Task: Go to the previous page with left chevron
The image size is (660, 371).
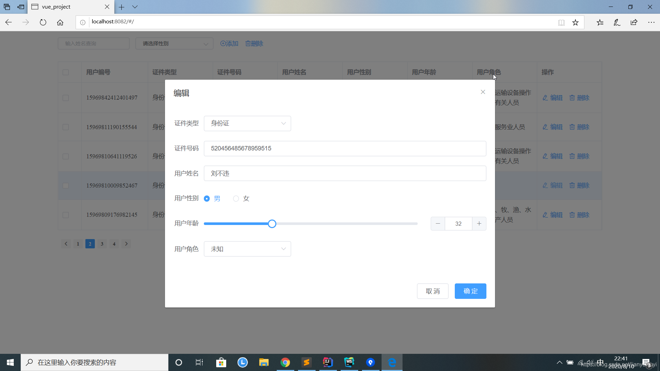Action: pos(66,244)
